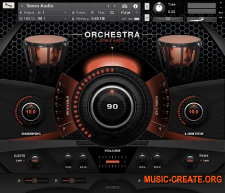Screen dimensions: 225x193
Task: Click the REV reverb knob
Action: click(x=157, y=159)
